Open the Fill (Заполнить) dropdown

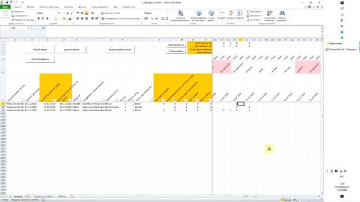[x=254, y=16]
